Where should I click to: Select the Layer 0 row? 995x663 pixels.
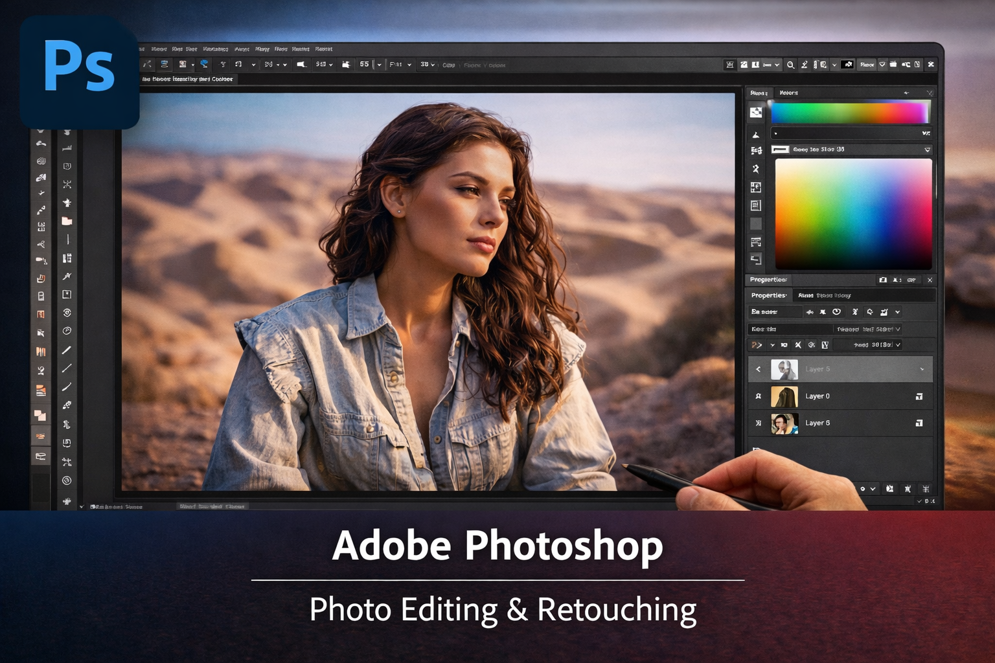point(840,396)
